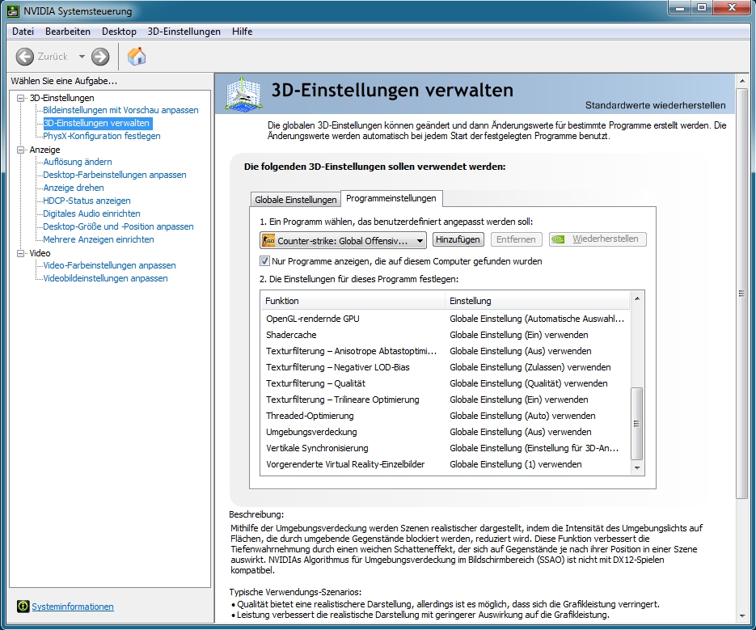Switch to Globale Einstellungen tab

[x=296, y=199]
